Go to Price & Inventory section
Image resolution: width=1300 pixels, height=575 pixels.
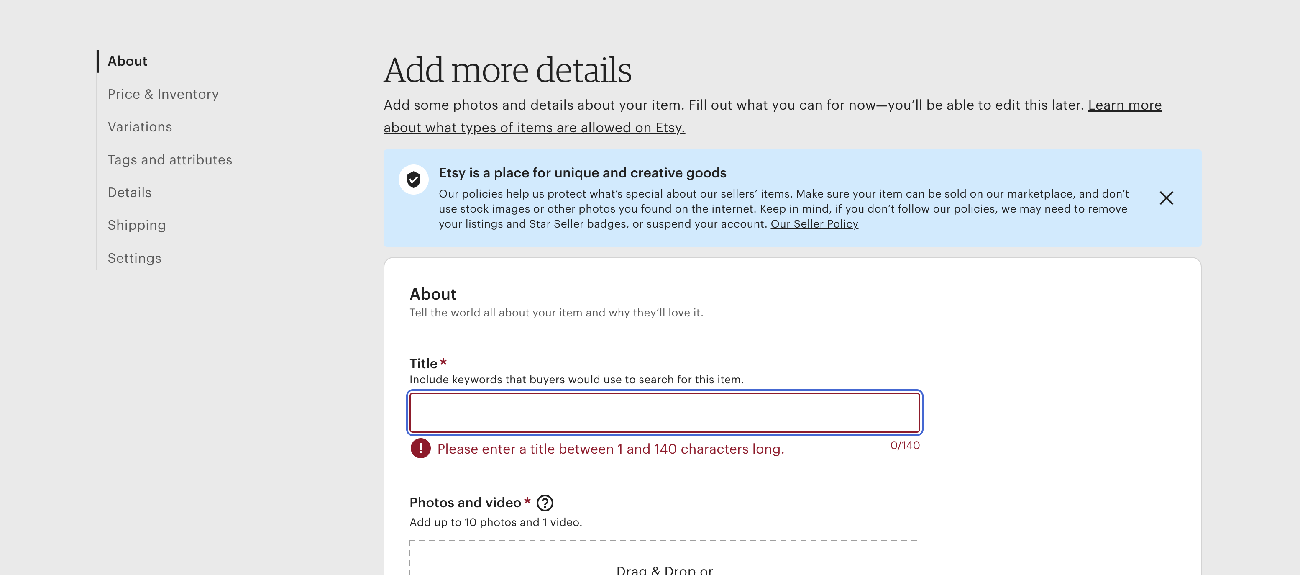pyautogui.click(x=163, y=94)
